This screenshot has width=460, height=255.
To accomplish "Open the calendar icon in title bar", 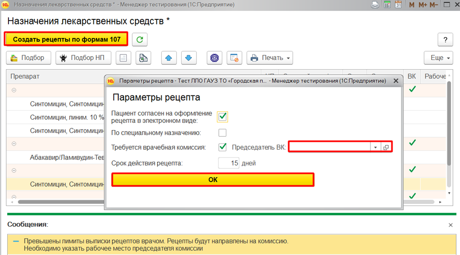I will pos(398,5).
